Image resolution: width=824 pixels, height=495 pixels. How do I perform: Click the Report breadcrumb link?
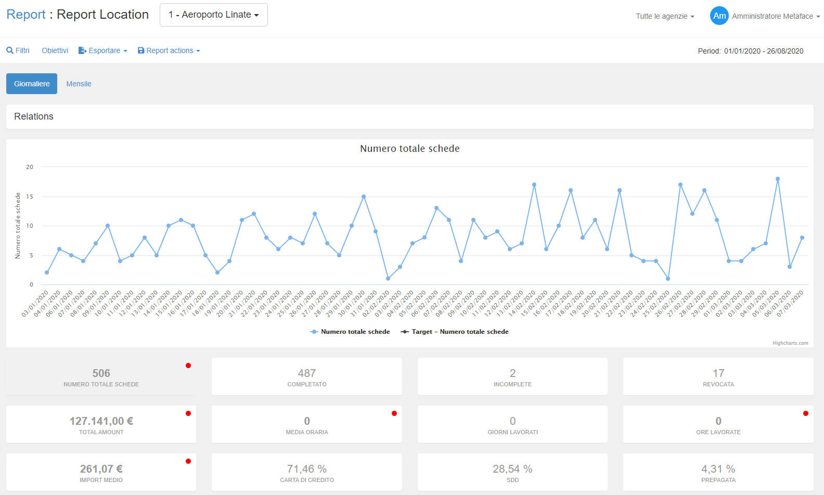tap(26, 15)
